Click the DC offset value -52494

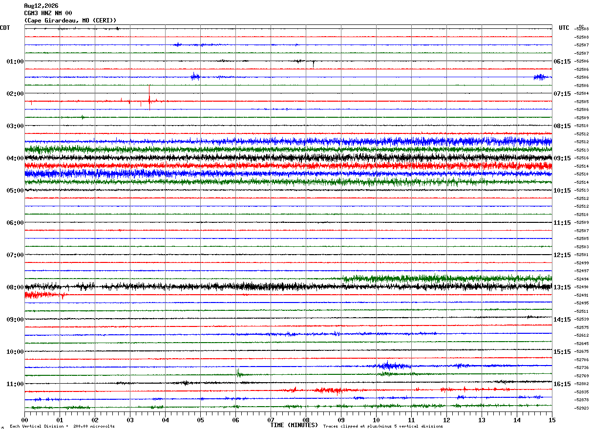pyautogui.click(x=582, y=279)
